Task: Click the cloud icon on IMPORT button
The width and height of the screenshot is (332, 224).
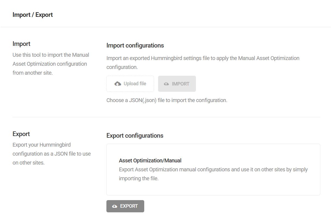Action: (x=166, y=84)
